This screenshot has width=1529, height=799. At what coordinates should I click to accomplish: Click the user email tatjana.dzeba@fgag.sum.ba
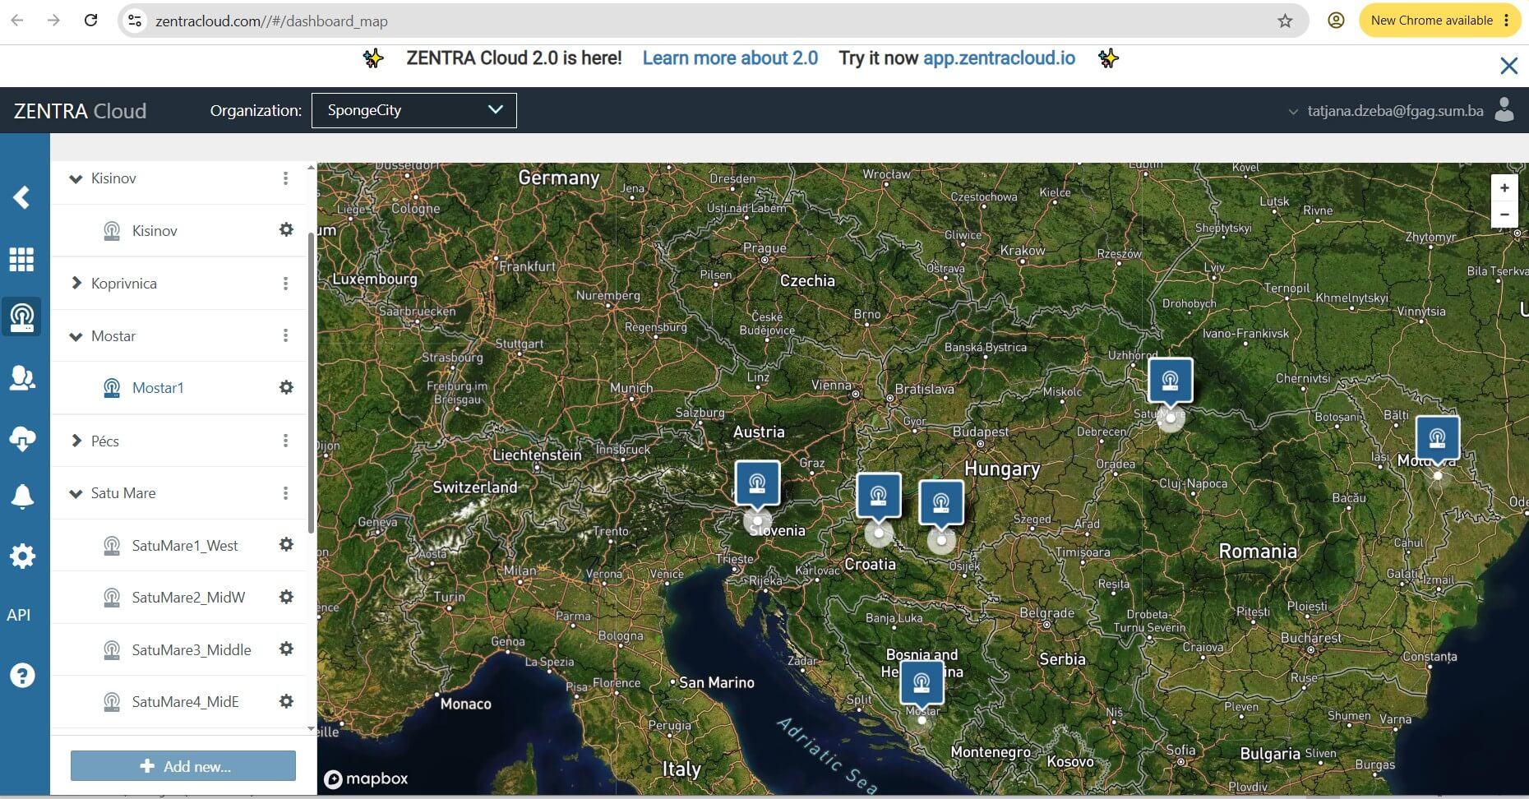point(1395,111)
